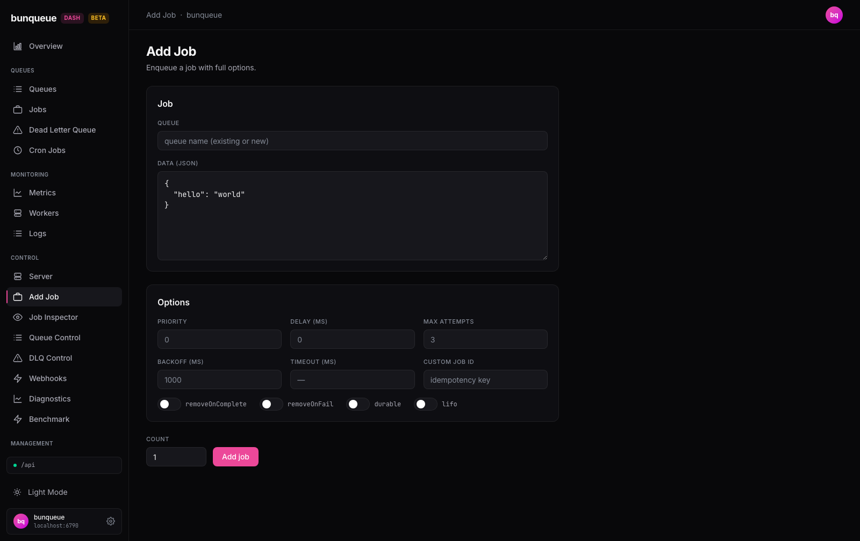Click the Custom Job ID idempotency field
The image size is (860, 541).
point(485,379)
